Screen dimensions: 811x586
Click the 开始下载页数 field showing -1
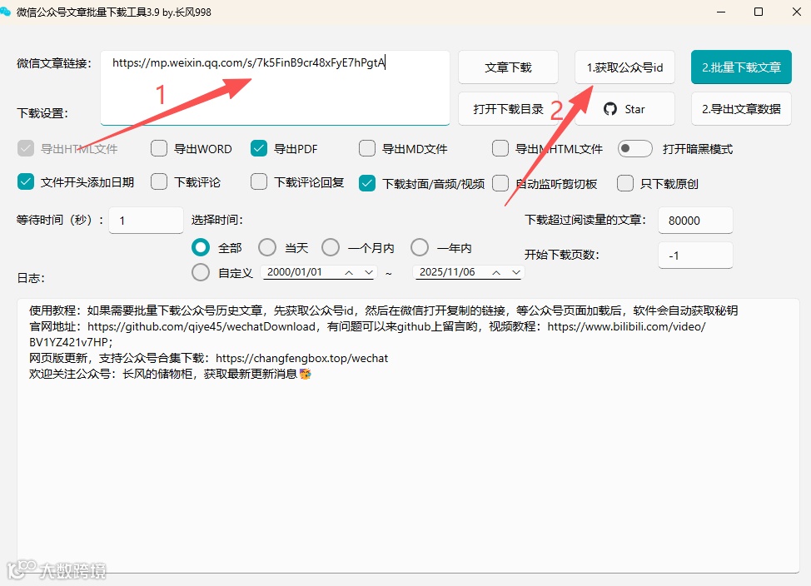695,256
